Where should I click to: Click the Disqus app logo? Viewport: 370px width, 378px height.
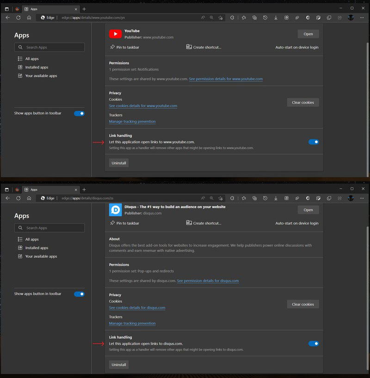[115, 210]
